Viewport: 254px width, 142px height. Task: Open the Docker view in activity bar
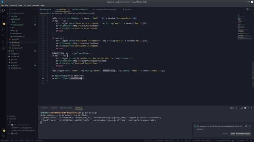3,48
